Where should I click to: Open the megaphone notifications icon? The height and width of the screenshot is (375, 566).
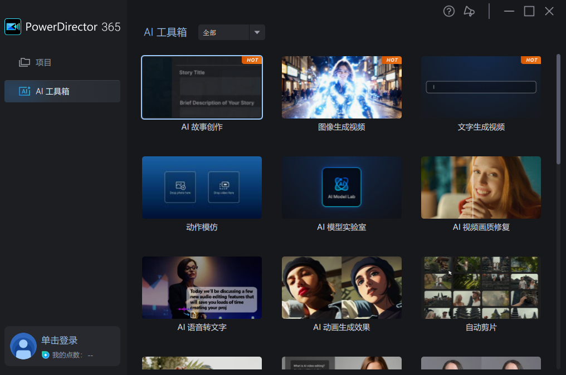(469, 11)
